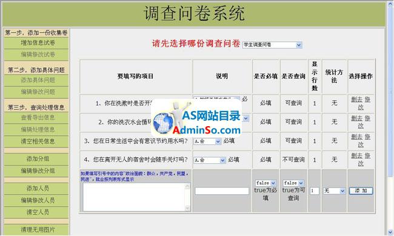Open the 是否查询 false dropdown
The width and height of the screenshot is (394, 236).
[x=293, y=183]
